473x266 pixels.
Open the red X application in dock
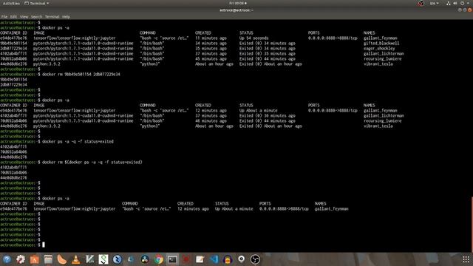(x=186, y=259)
